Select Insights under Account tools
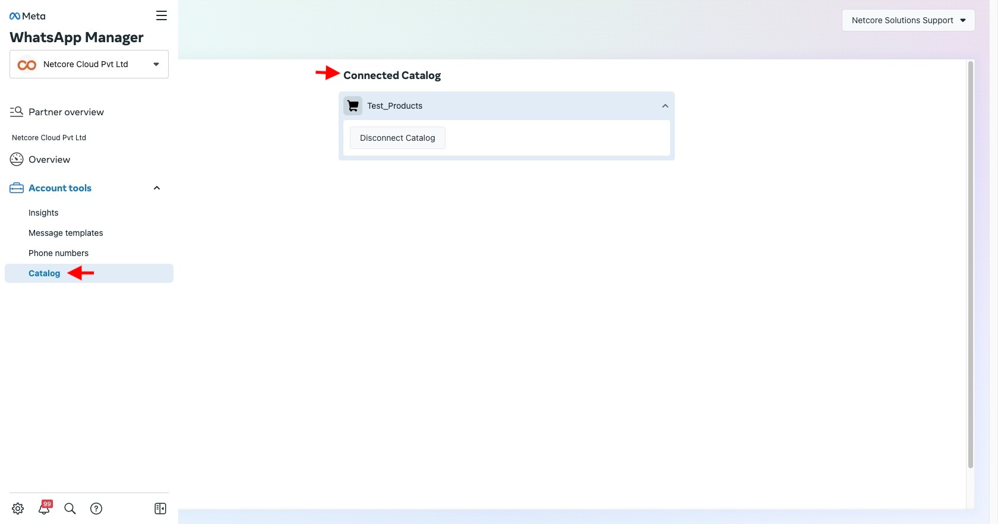This screenshot has width=998, height=524. [43, 213]
